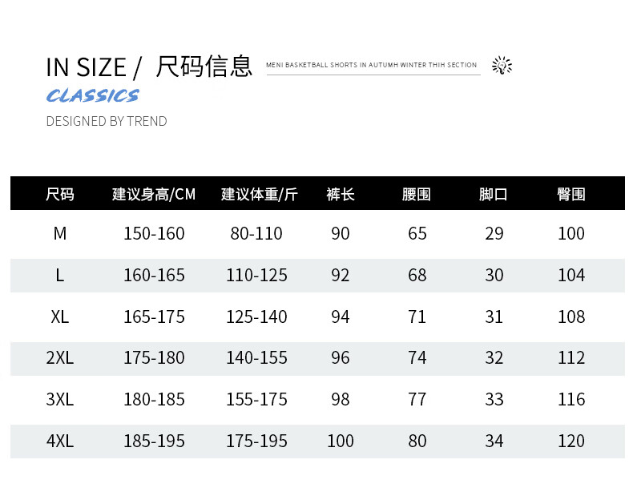633x504 pixels.
Task: Click the 腰围 column header
Action: tap(416, 194)
